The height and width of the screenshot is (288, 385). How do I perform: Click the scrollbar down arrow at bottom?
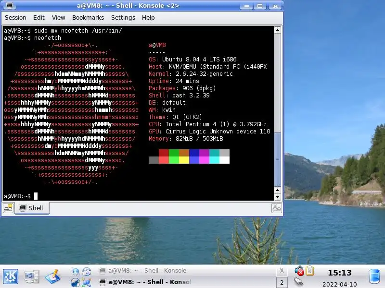click(277, 197)
